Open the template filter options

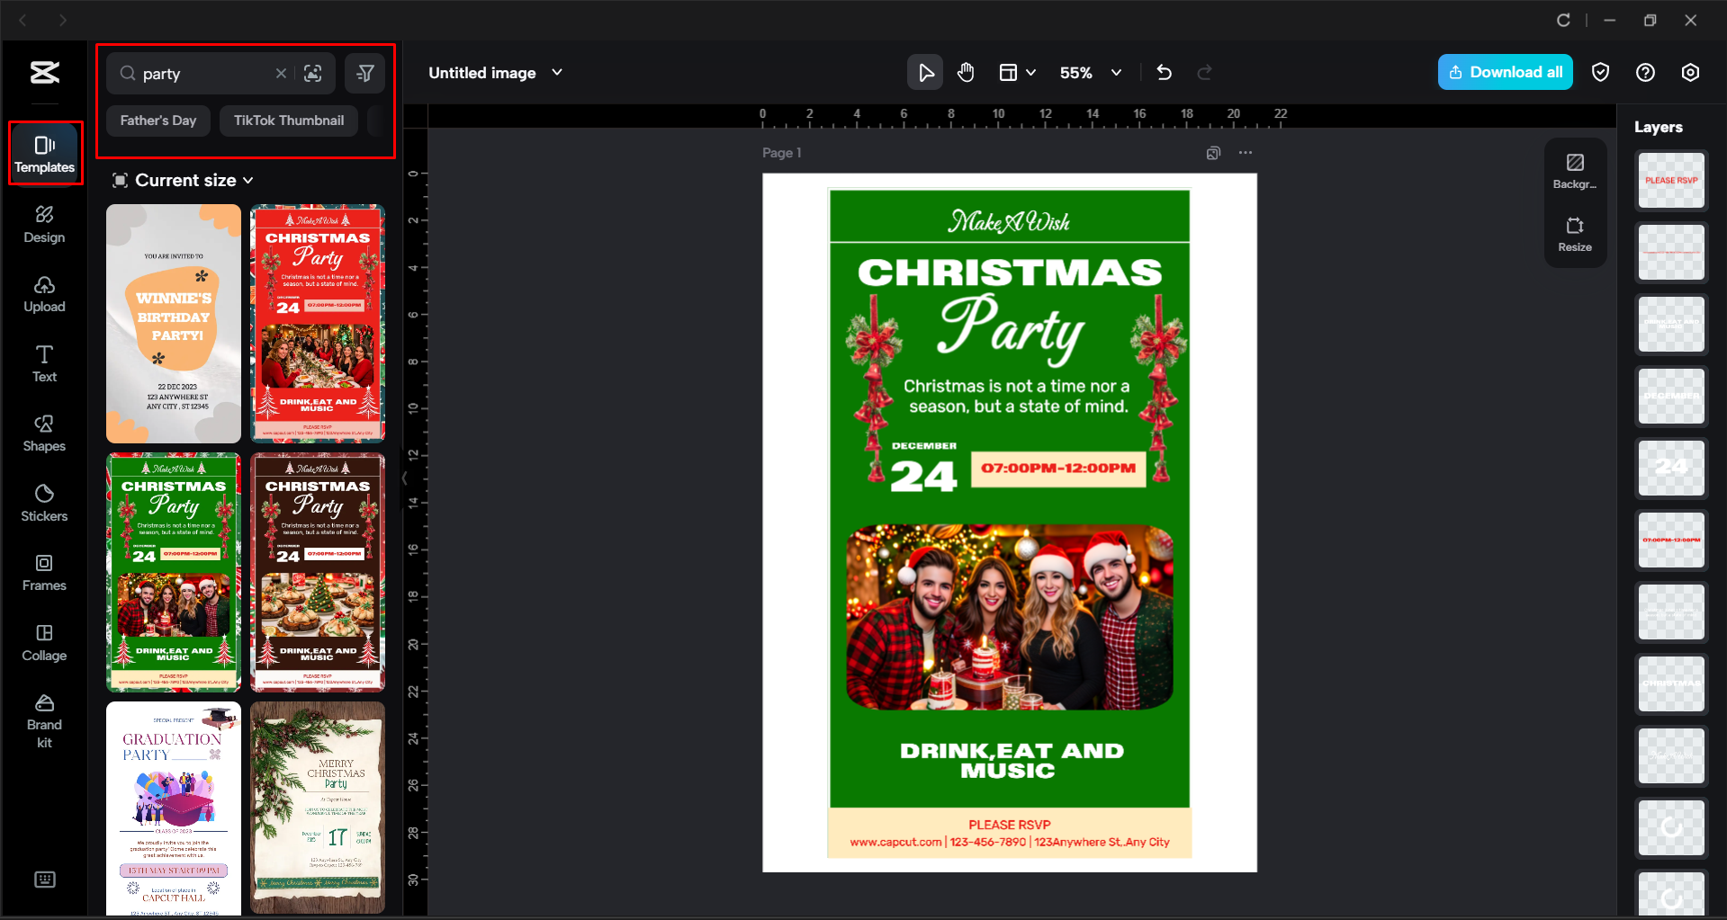click(x=364, y=73)
